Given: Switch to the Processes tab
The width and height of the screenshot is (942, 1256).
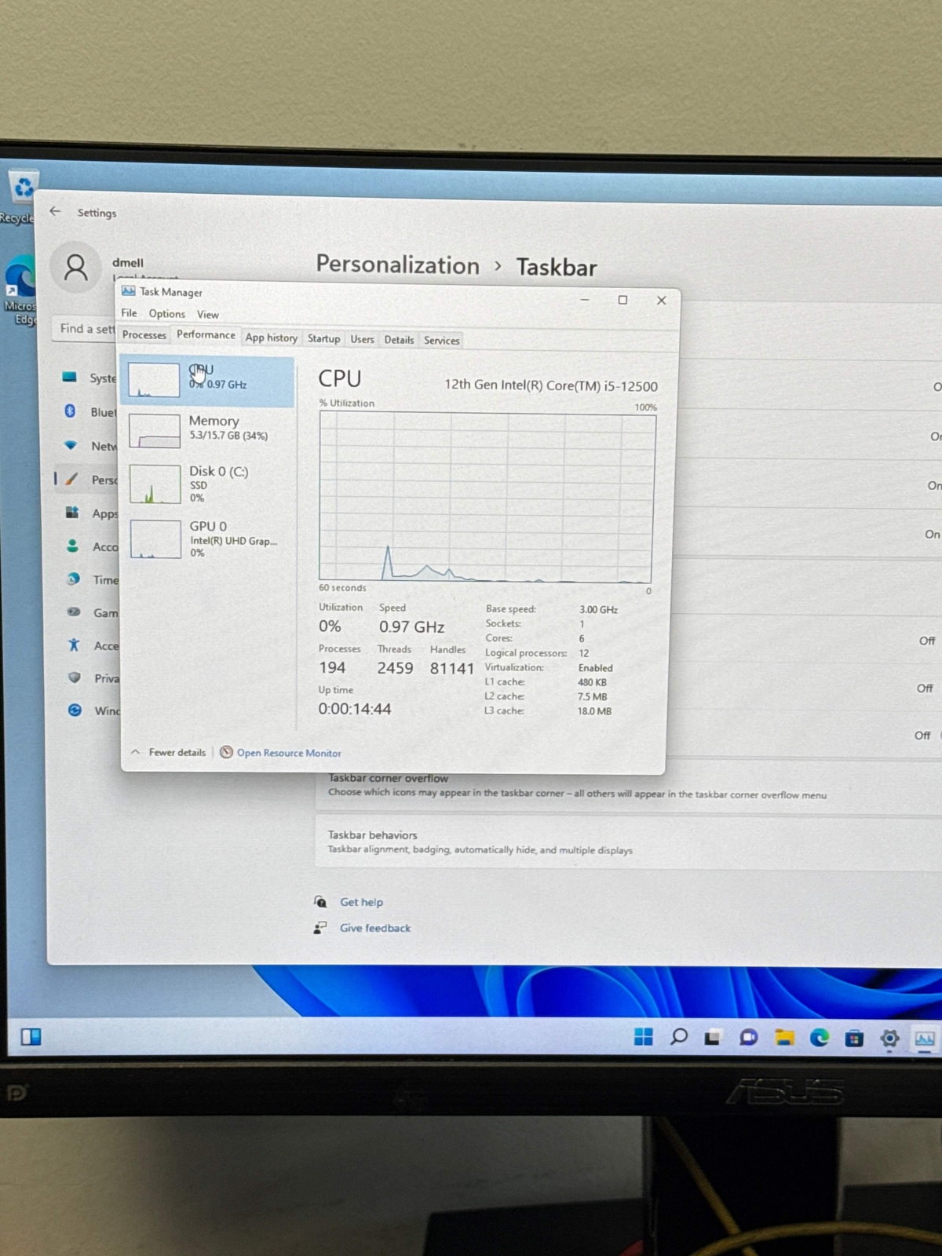Looking at the screenshot, I should 144,335.
